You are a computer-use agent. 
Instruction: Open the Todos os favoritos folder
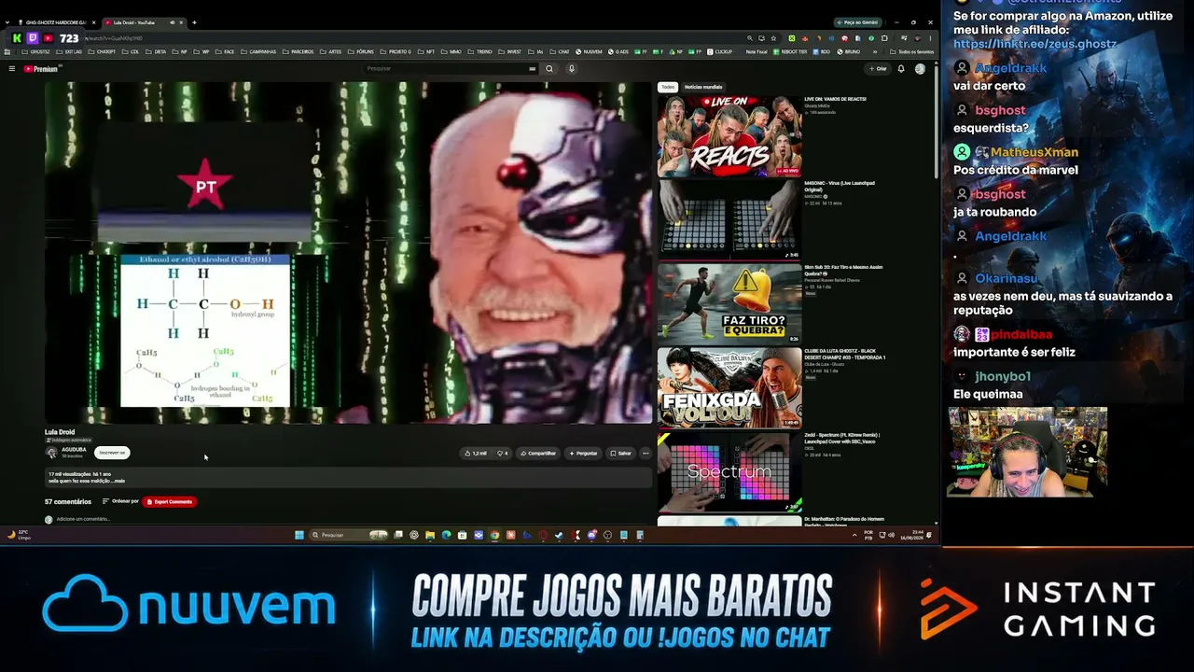click(912, 52)
